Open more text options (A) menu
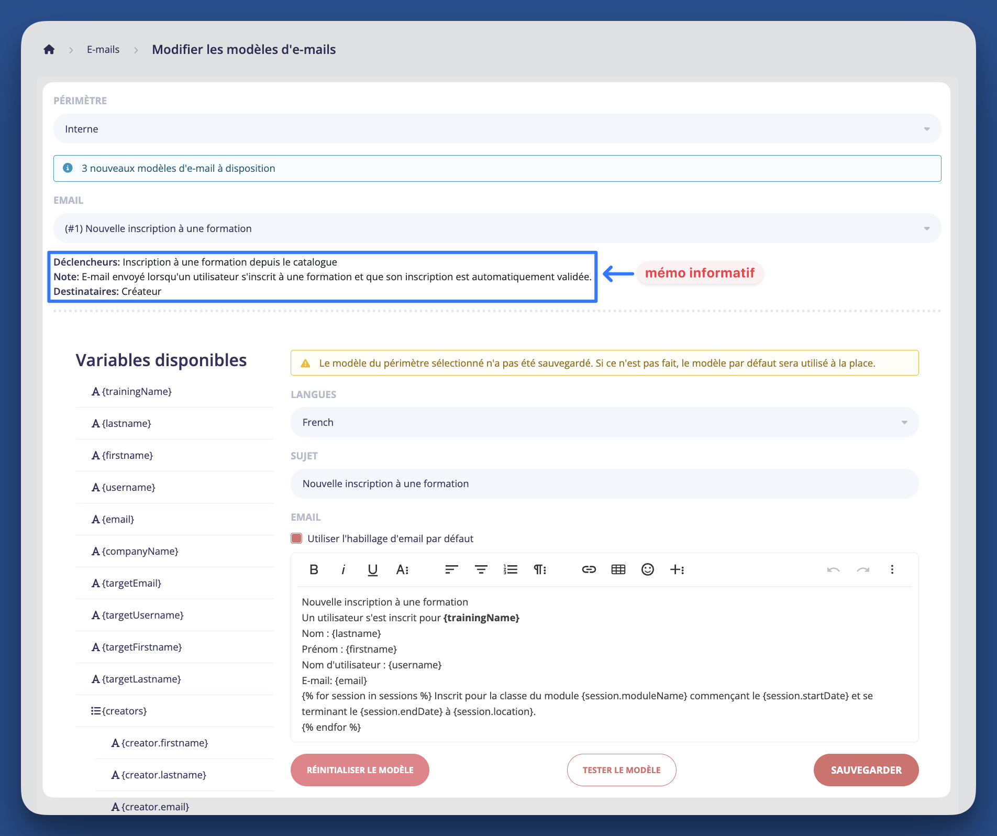The height and width of the screenshot is (836, 997). tap(402, 569)
